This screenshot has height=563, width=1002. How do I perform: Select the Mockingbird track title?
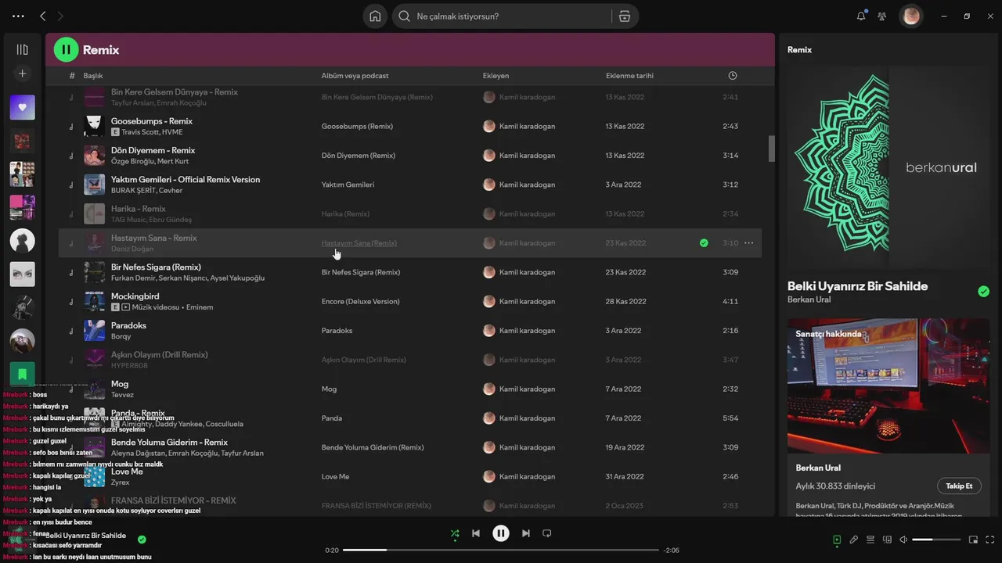135,296
